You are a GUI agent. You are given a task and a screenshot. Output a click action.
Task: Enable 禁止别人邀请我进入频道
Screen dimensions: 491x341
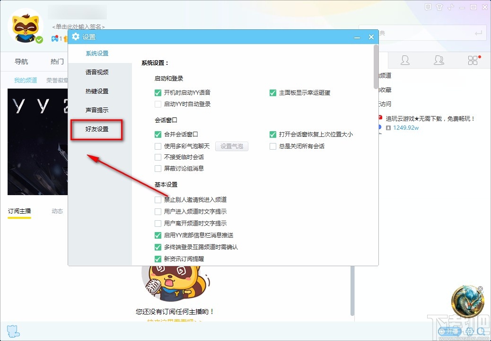158,200
